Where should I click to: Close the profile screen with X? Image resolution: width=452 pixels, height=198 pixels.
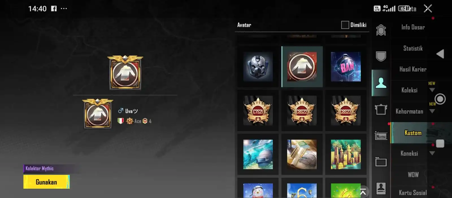click(x=428, y=8)
